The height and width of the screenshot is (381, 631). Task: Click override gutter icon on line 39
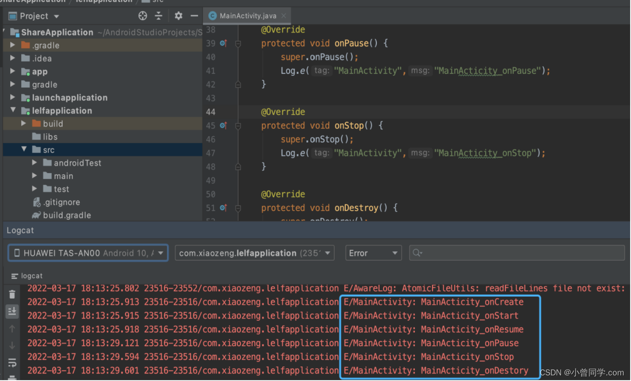[223, 43]
